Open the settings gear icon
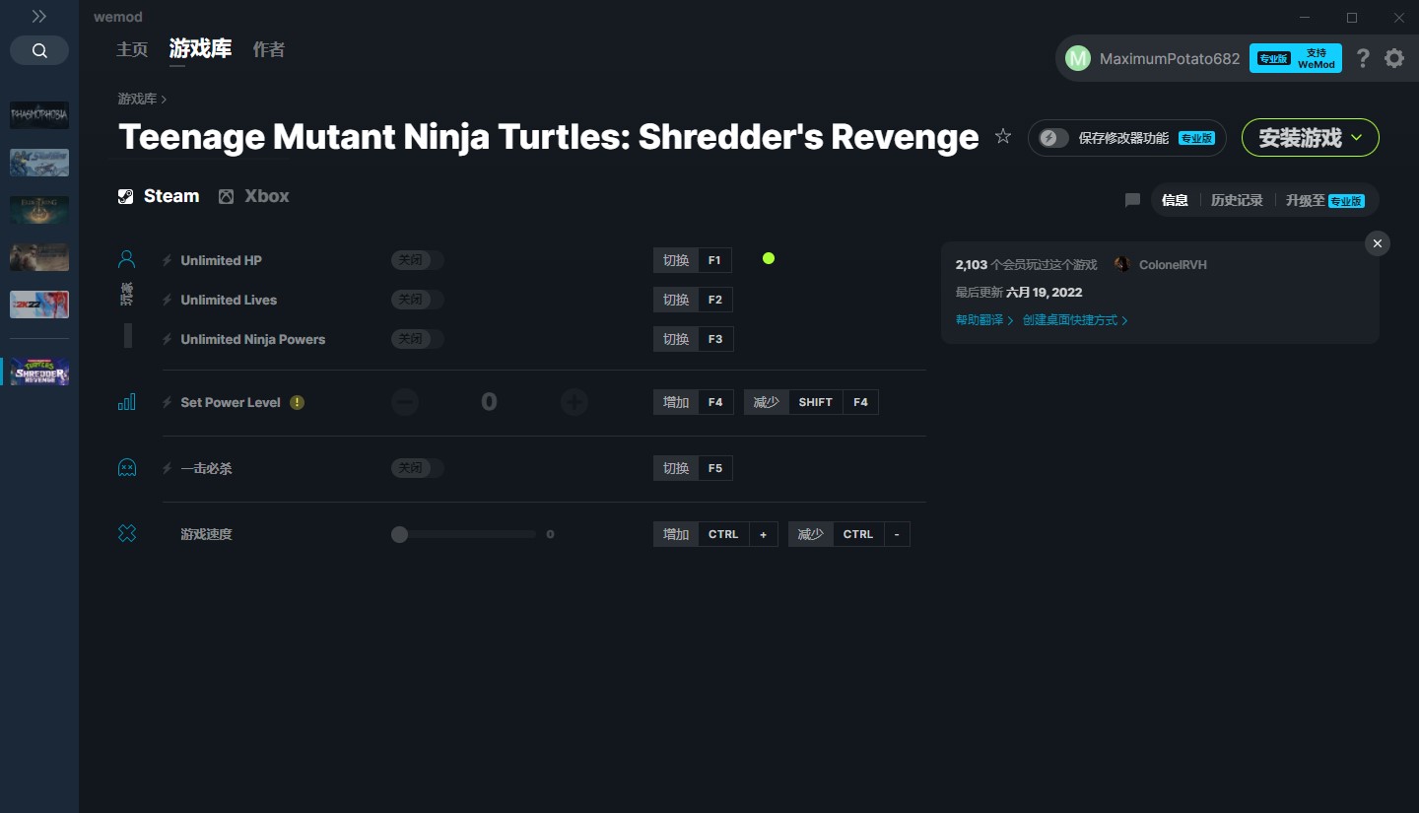The height and width of the screenshot is (813, 1419). [x=1394, y=58]
